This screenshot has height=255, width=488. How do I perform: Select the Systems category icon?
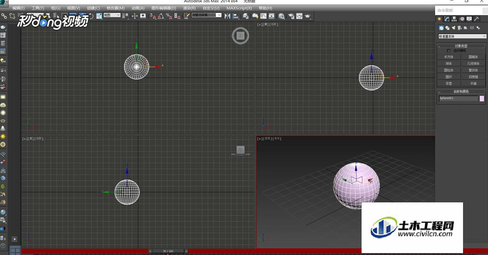[x=478, y=28]
